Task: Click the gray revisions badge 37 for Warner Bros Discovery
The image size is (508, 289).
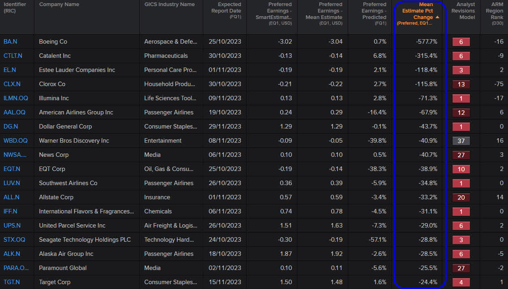Action: [461, 141]
